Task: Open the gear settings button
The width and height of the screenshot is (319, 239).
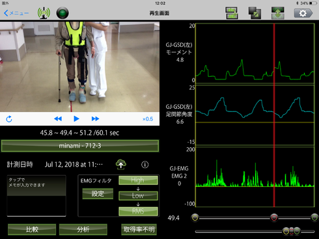Action: (x=303, y=13)
